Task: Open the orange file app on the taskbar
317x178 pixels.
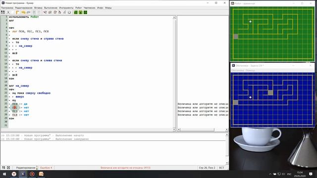Action: [41, 174]
